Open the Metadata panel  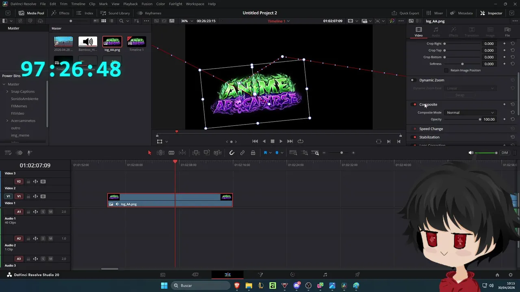[461, 13]
